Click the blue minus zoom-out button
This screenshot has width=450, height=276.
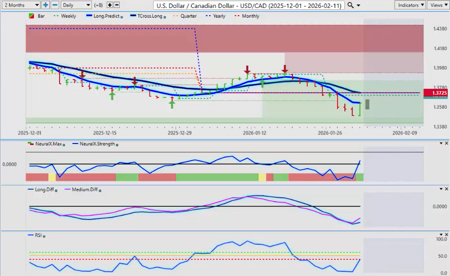point(54,5)
